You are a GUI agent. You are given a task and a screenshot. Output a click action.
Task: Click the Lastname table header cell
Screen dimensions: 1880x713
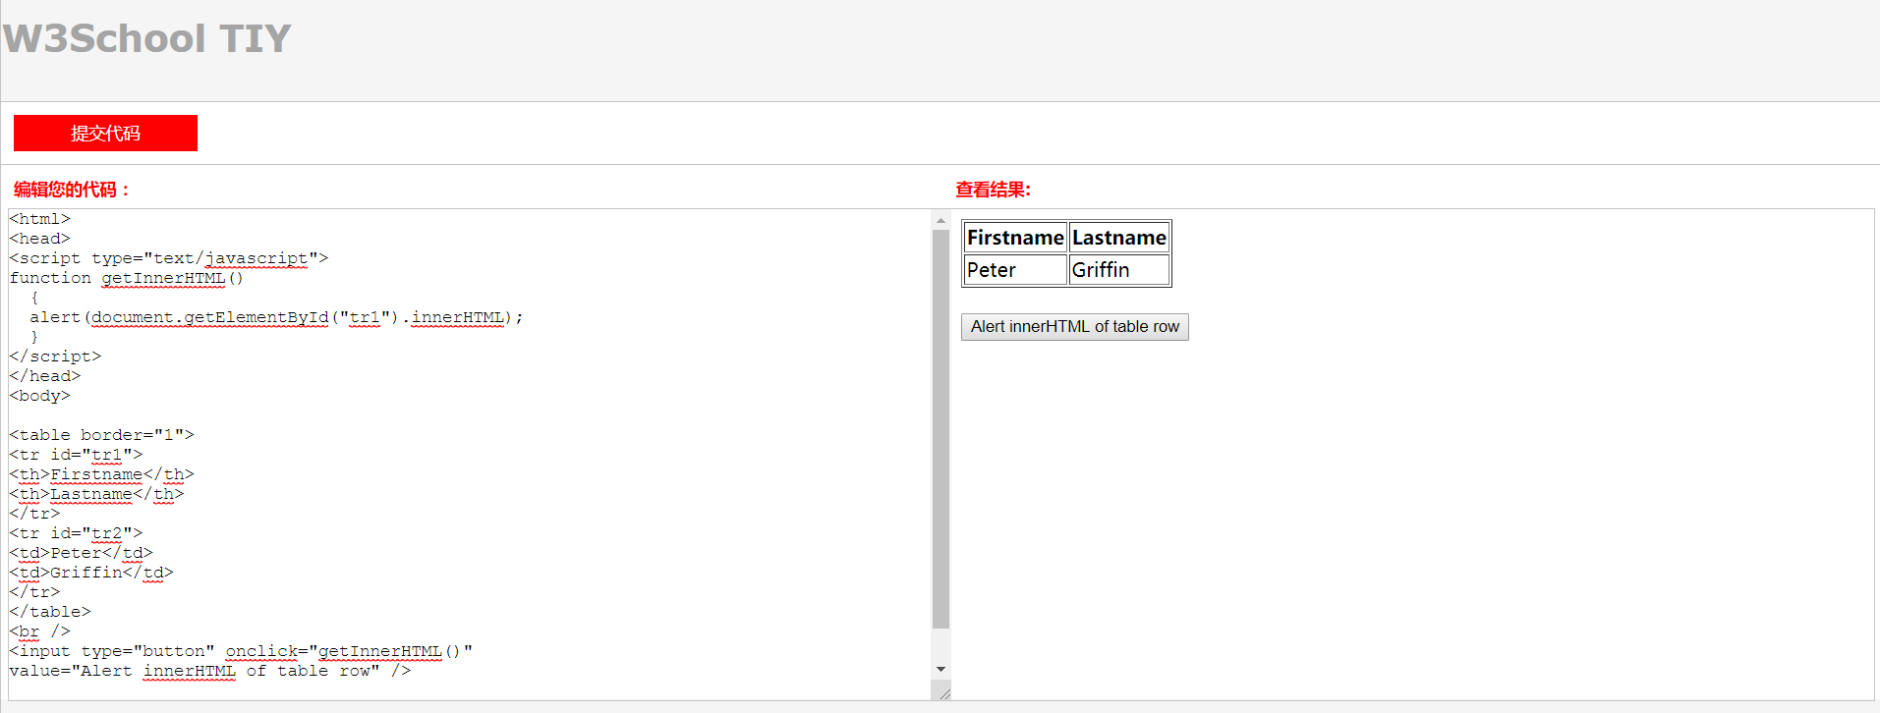tap(1118, 238)
